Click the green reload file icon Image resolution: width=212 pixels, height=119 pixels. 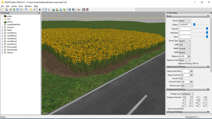[14, 10]
